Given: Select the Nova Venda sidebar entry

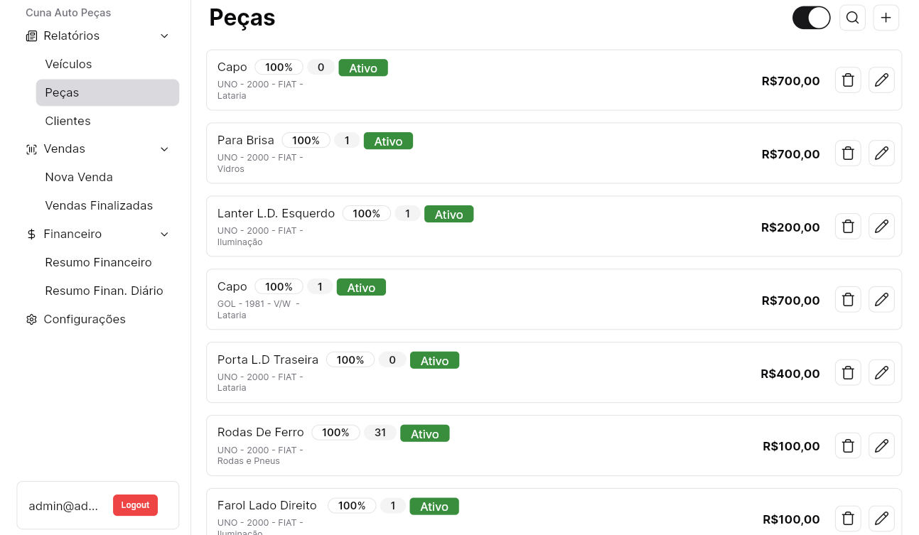Looking at the screenshot, I should (x=79, y=177).
